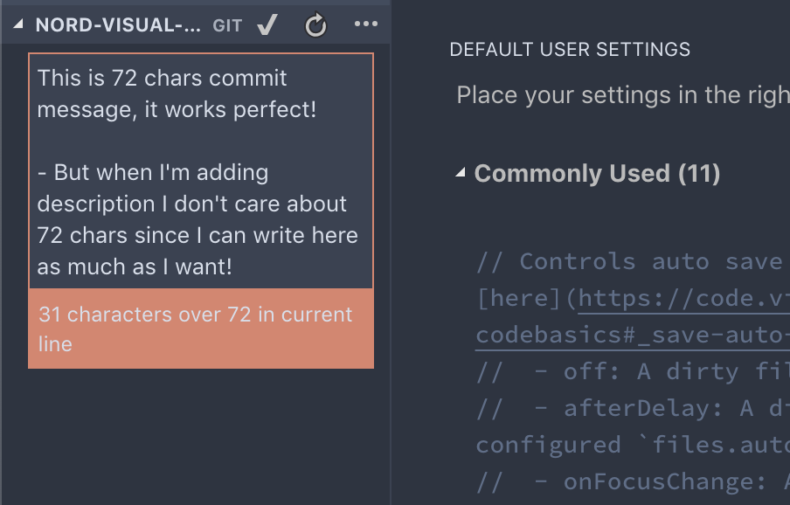
Task: Click the first commit message line
Action: 163,78
